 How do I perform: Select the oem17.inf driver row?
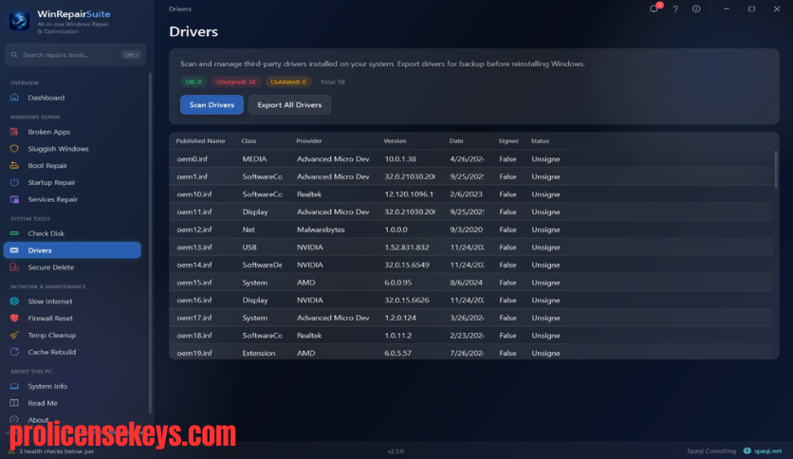tap(470, 318)
